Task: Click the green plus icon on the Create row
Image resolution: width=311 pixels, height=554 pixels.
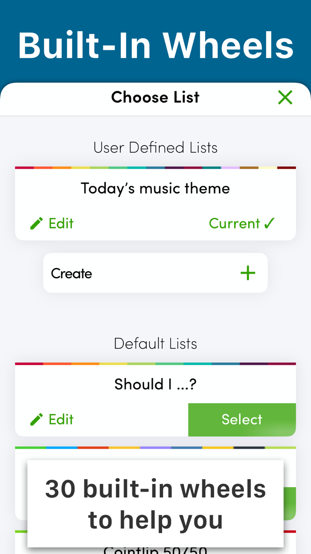Action: (x=247, y=273)
